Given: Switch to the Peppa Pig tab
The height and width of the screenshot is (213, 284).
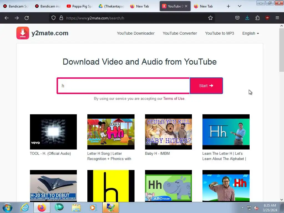Looking at the screenshot, I should (79, 6).
